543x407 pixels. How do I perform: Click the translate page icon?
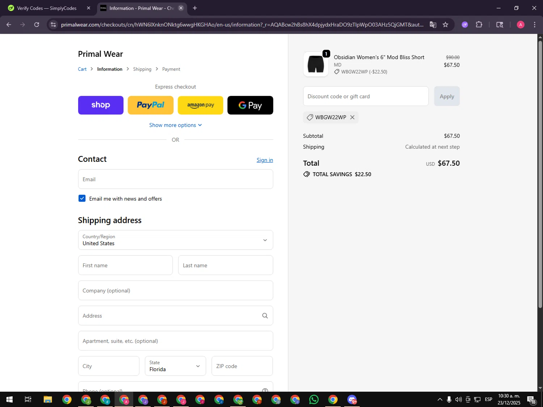tap(433, 25)
